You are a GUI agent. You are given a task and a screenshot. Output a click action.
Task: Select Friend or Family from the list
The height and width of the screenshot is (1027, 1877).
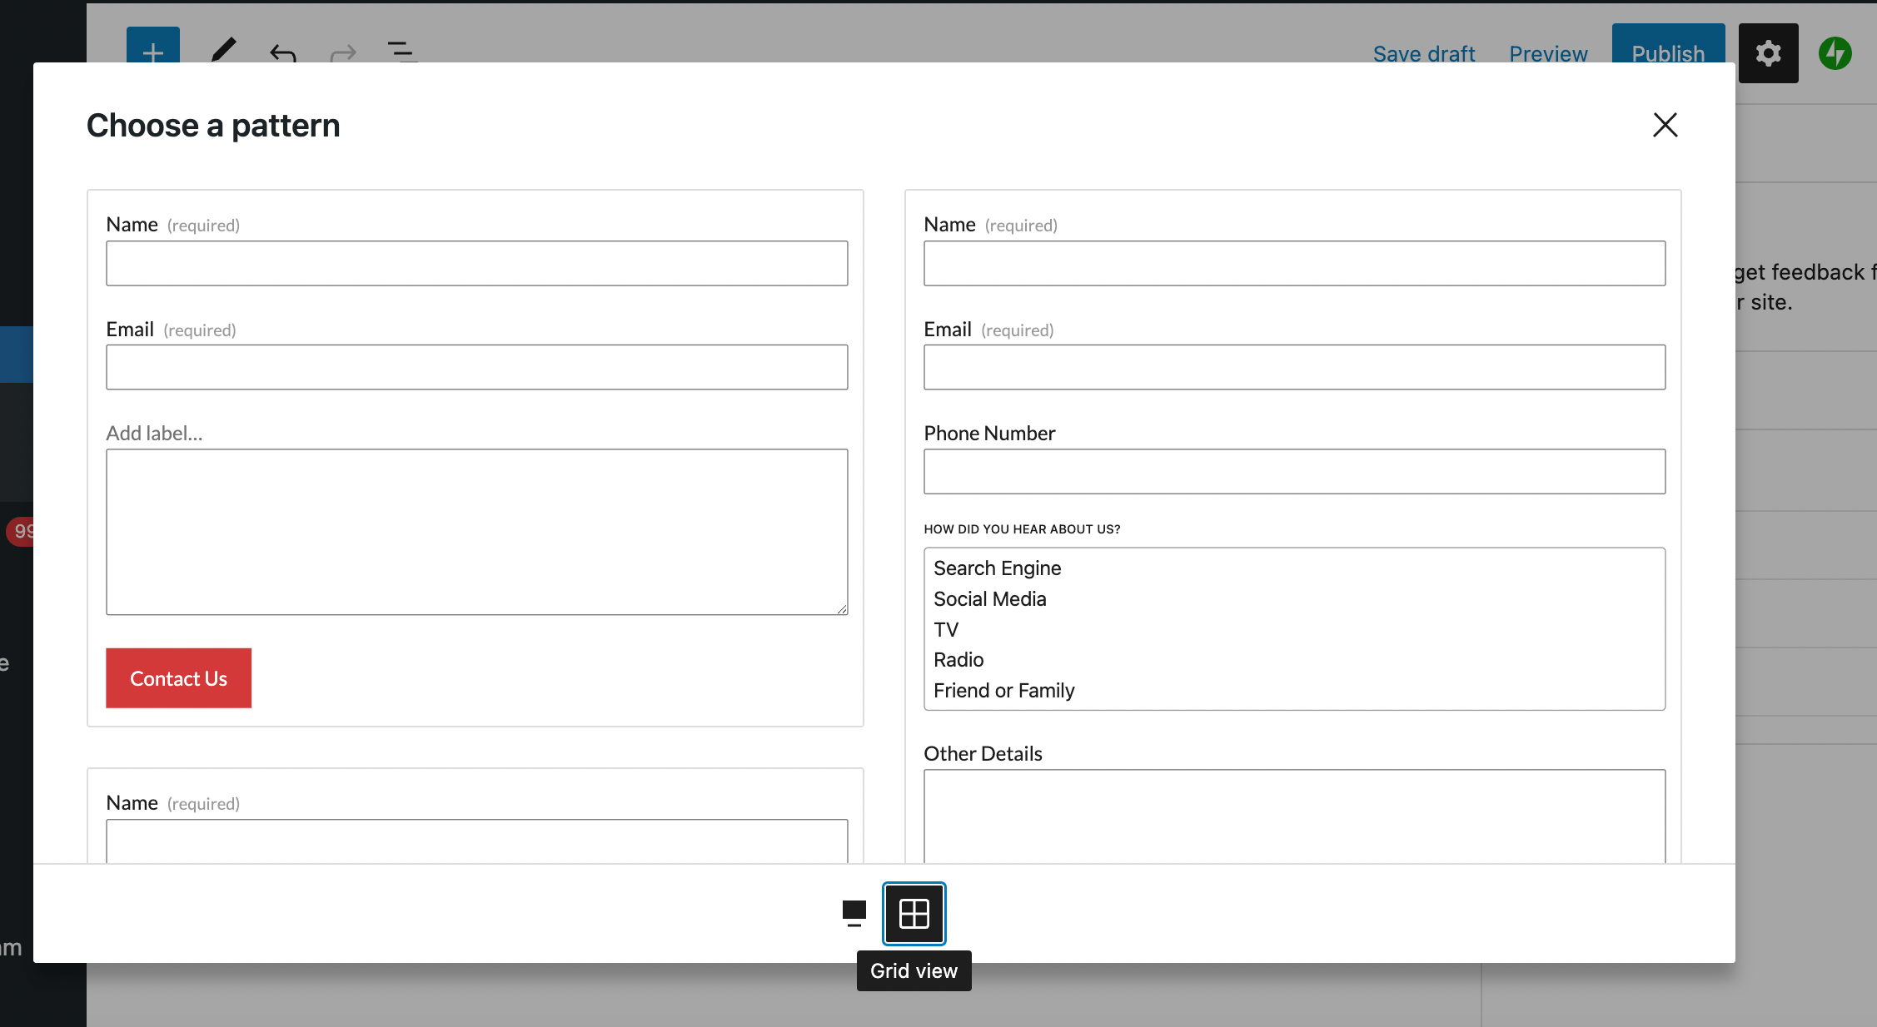(1003, 691)
